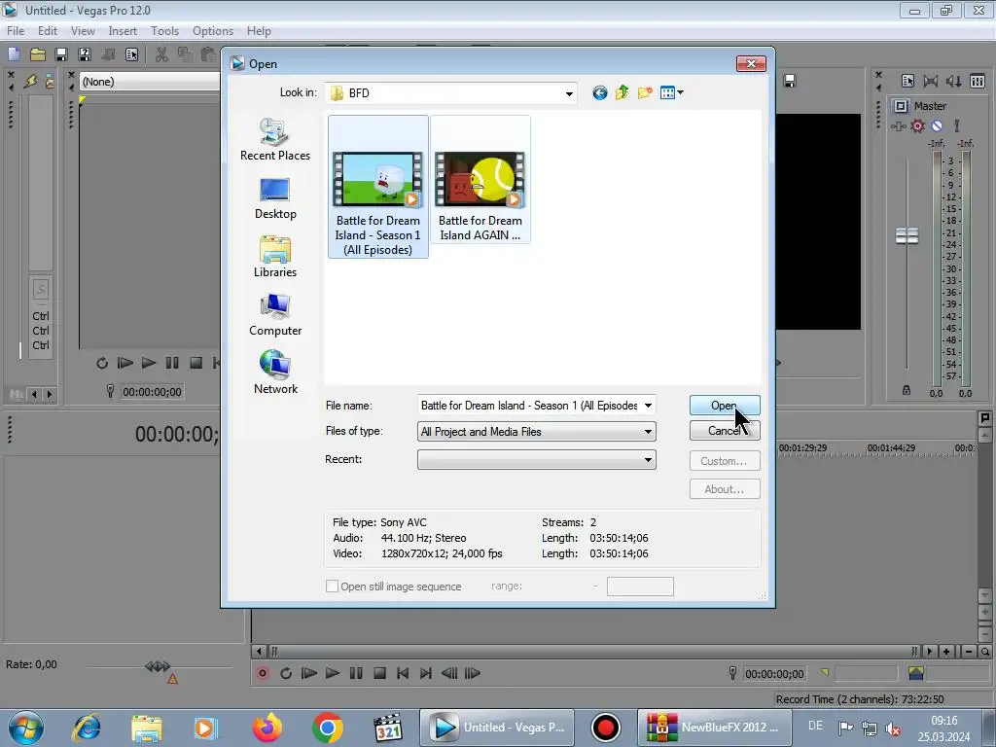Click timeline Stop button

pyautogui.click(x=380, y=673)
